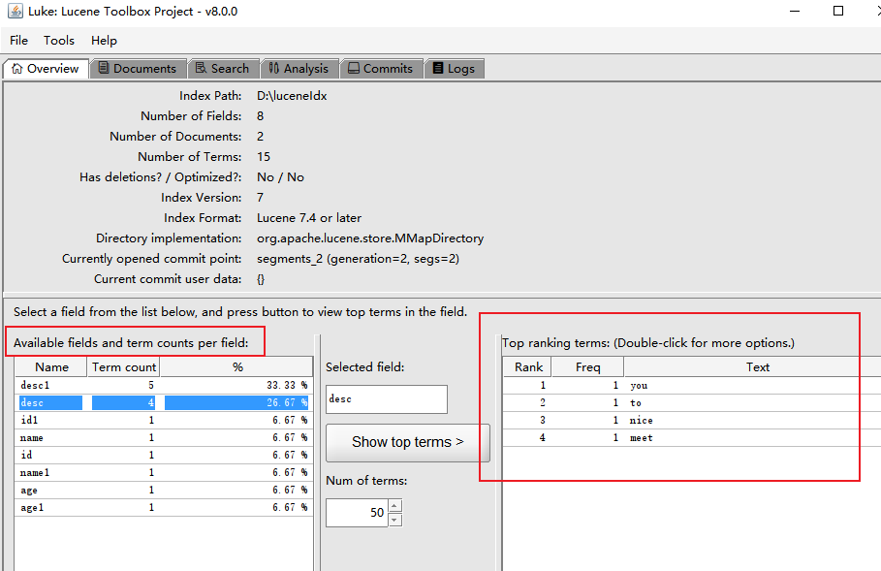Decrease Num of terms with down arrow
The width and height of the screenshot is (881, 571).
(x=395, y=520)
